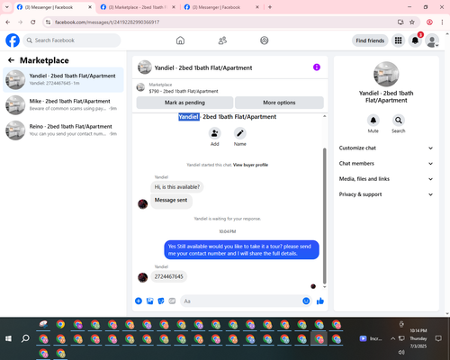Open the Reino conversation in the list
450x360 pixels.
pyautogui.click(x=63, y=130)
